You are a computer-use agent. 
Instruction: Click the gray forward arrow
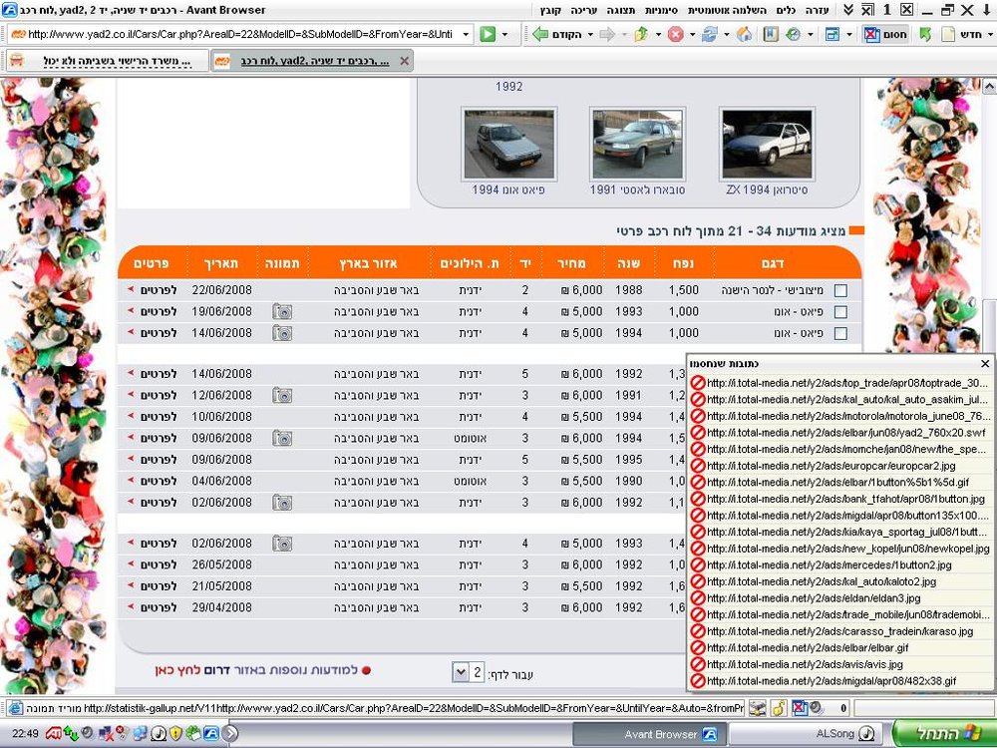pyautogui.click(x=607, y=34)
